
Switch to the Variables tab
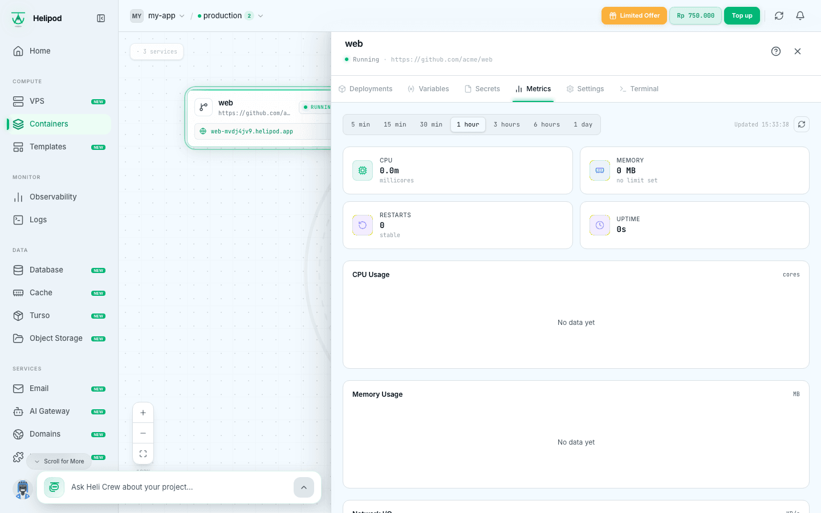point(428,89)
